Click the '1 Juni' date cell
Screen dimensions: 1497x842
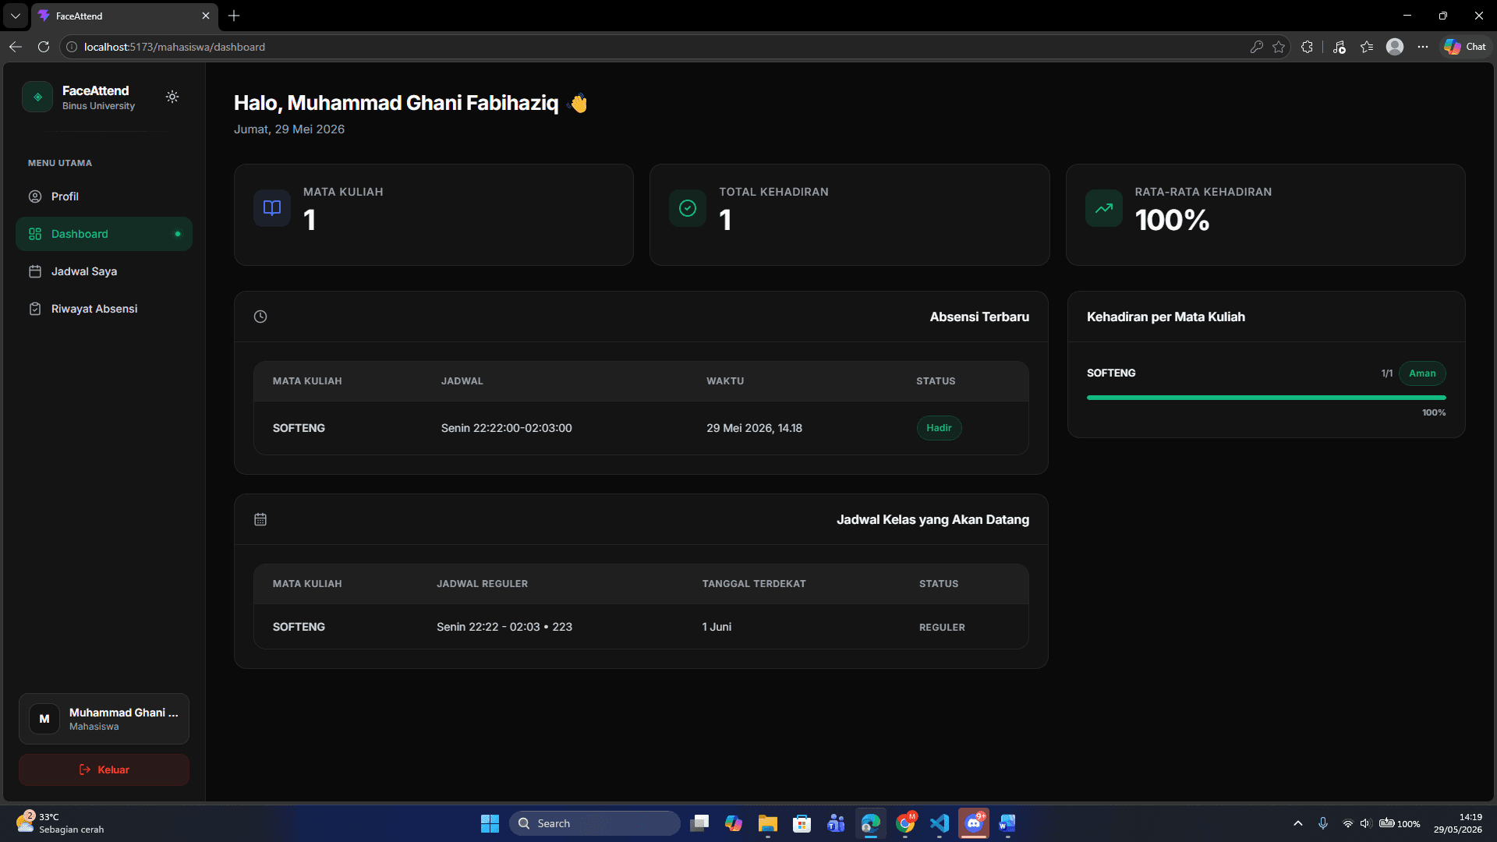click(x=717, y=627)
